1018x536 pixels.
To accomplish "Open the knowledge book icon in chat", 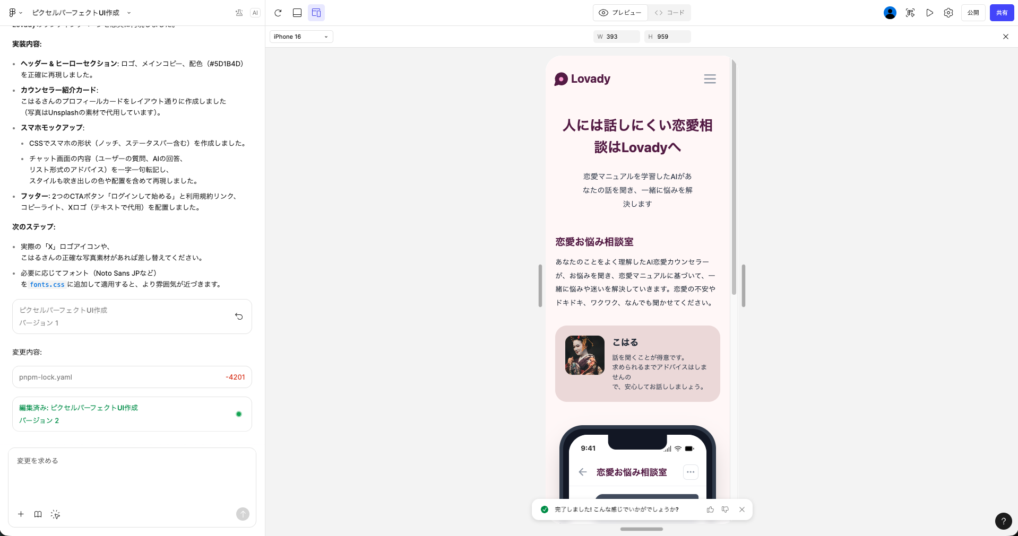I will click(x=38, y=514).
